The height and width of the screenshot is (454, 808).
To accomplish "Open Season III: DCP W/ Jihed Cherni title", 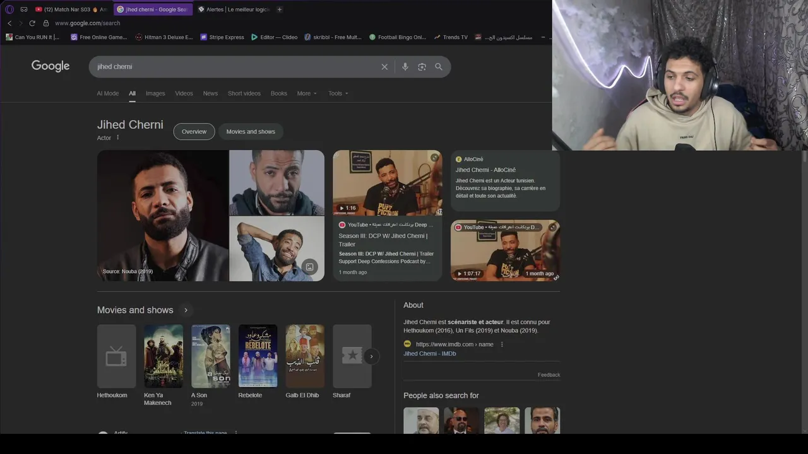I will [x=383, y=240].
